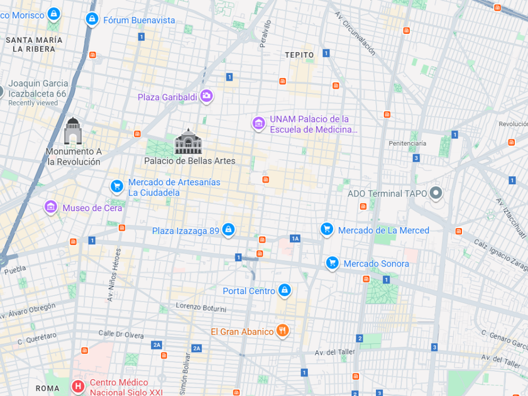Click the Museo de Cera label
This screenshot has width=528, height=396.
[92, 208]
